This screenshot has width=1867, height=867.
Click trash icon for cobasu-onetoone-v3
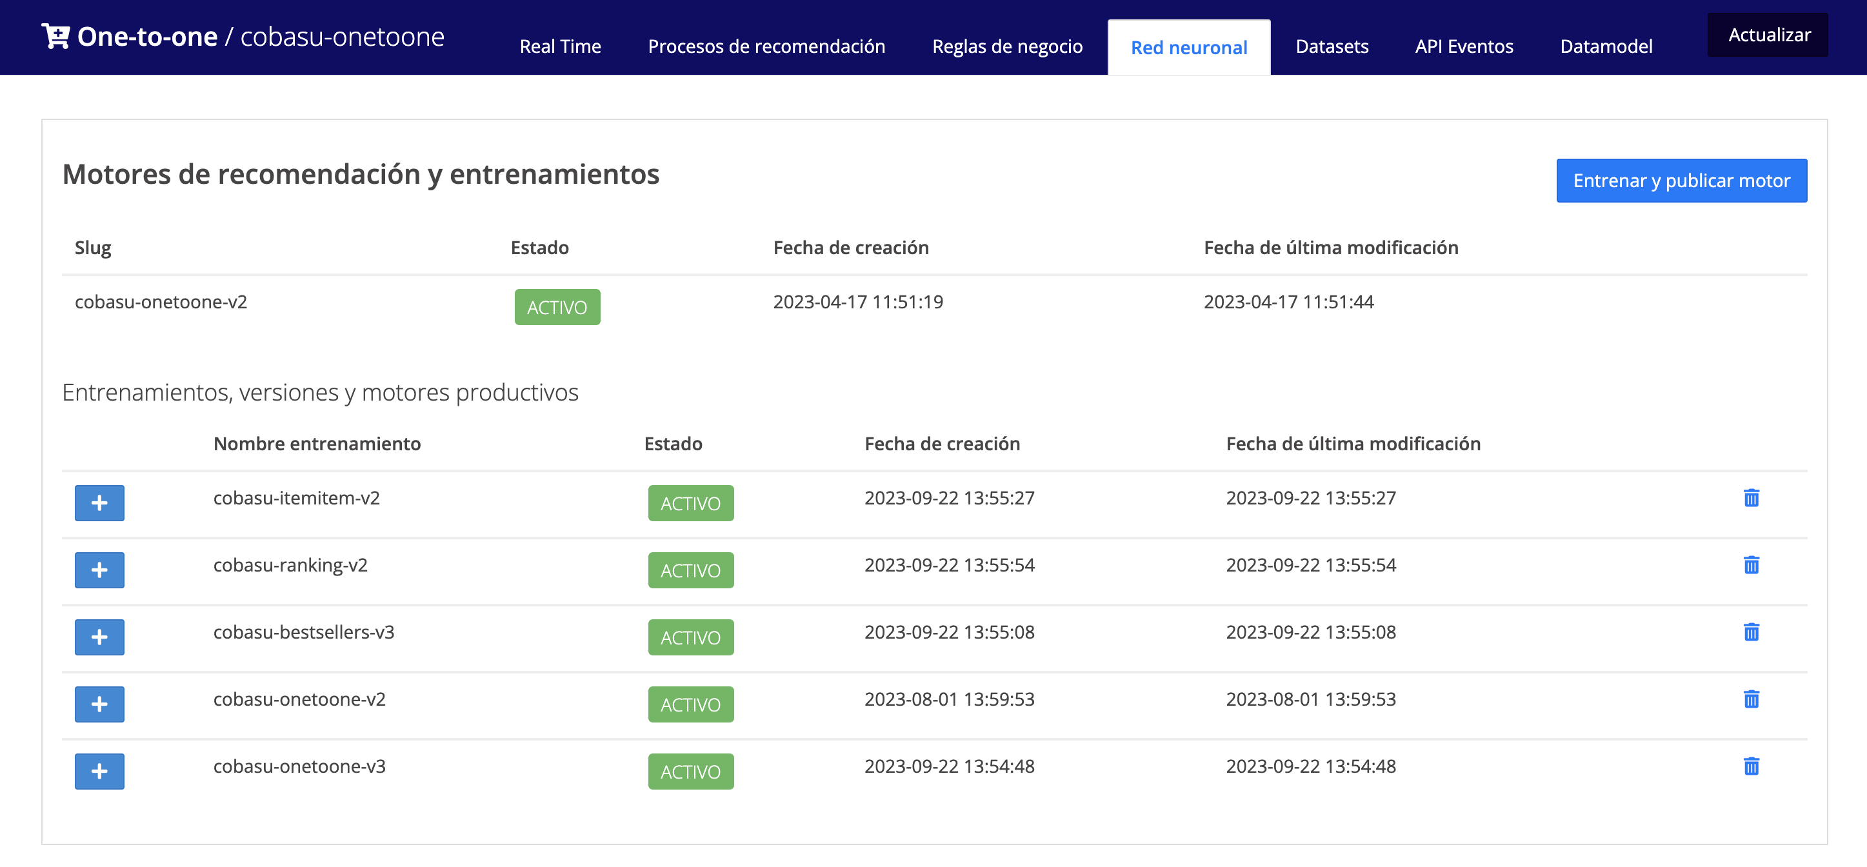pos(1750,766)
